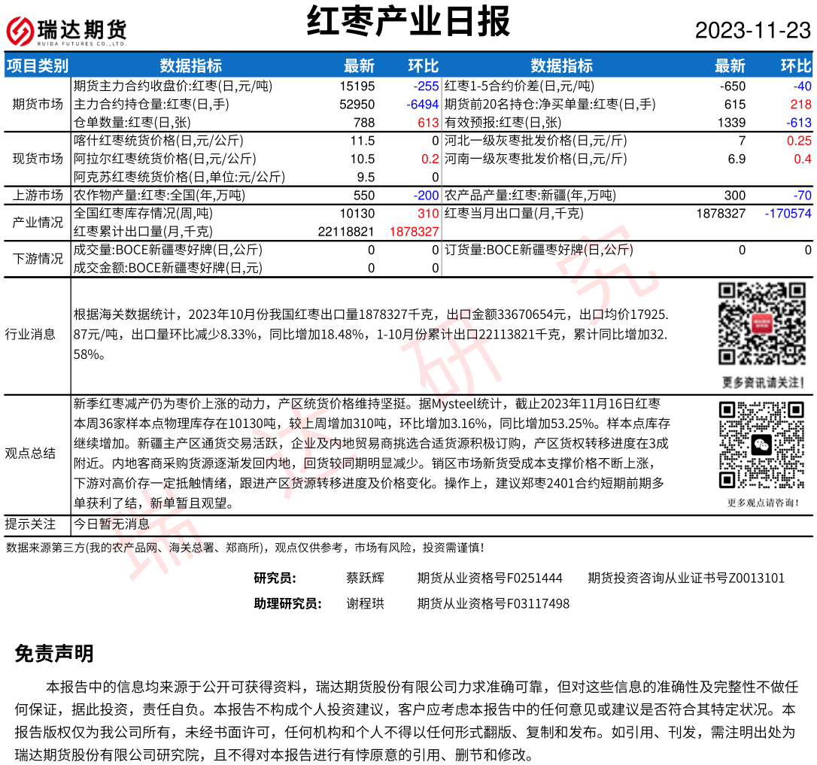Screen dimensions: 817x765
Task: Click assistant researcher name 谢程珙
Action: coord(365,603)
